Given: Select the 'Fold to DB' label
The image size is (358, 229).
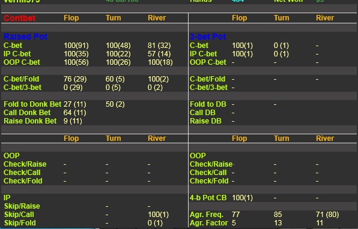Looking at the screenshot, I should click(x=208, y=104).
